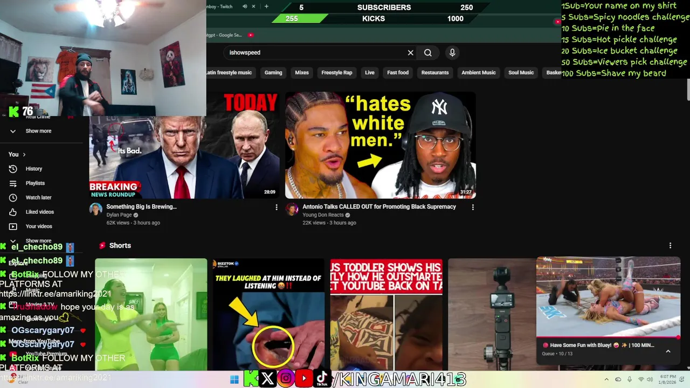Open Liked videos in the sidebar
Screen dimensions: 690x388
pos(39,212)
